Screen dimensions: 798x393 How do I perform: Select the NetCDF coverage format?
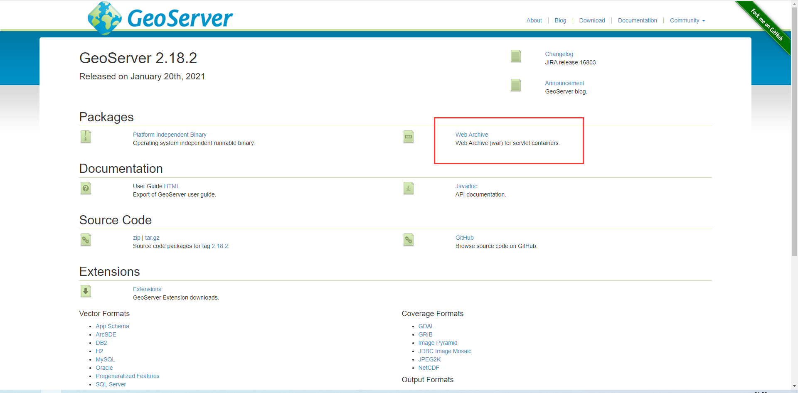tap(429, 368)
